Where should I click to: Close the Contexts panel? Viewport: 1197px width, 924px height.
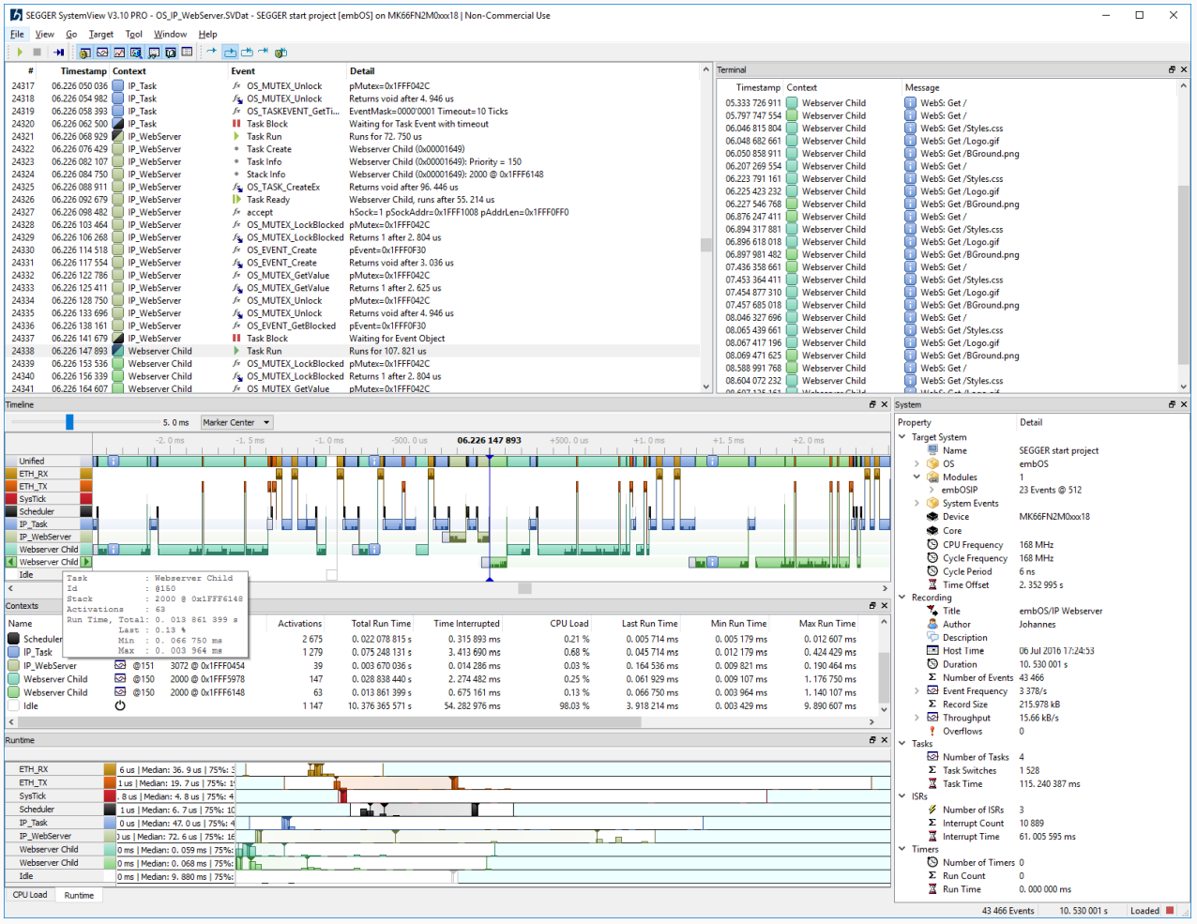point(884,606)
